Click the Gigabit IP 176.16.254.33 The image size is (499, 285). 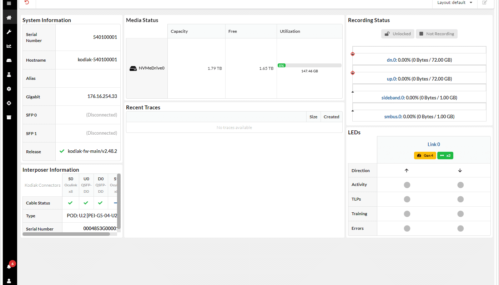pyautogui.click(x=102, y=96)
